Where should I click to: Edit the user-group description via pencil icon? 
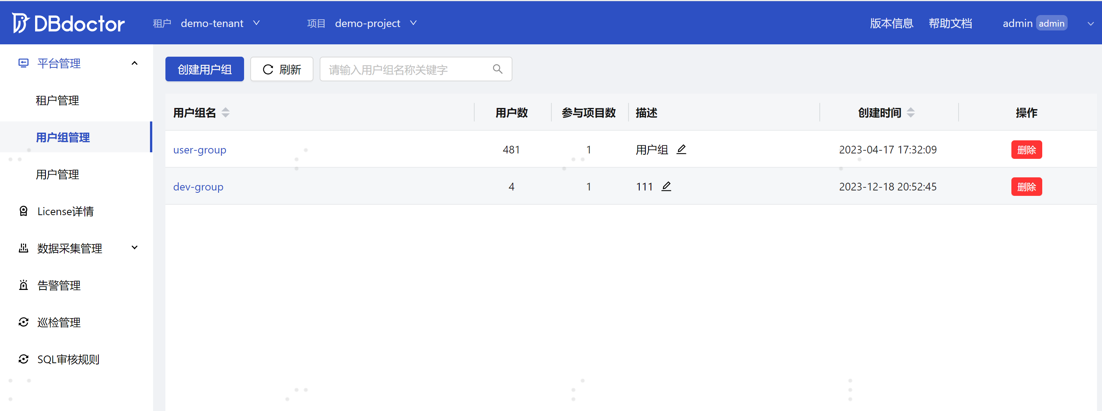coord(681,149)
